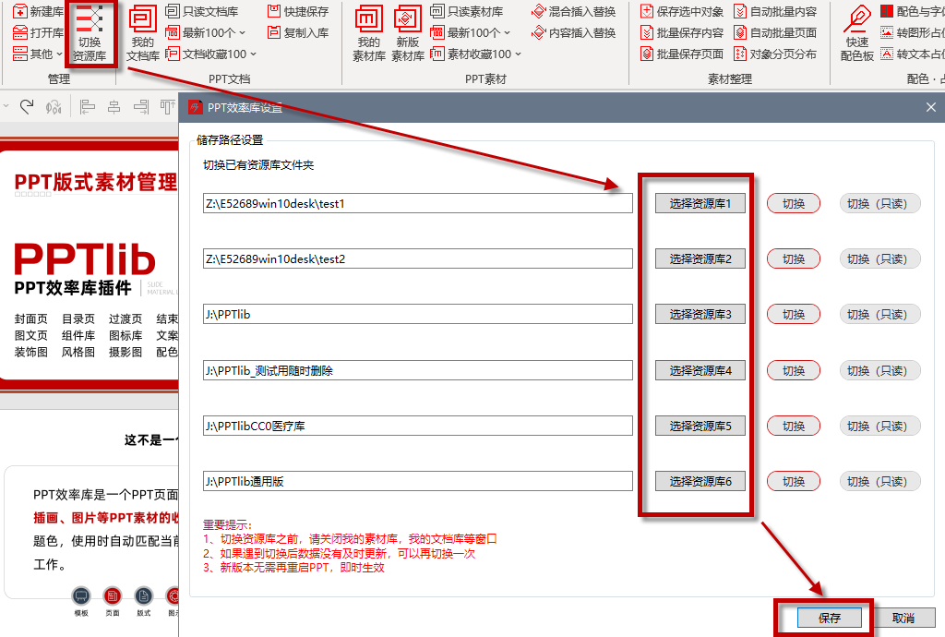945x637 pixels.
Task: Click 批量保存内容 command
Action: [x=682, y=32]
